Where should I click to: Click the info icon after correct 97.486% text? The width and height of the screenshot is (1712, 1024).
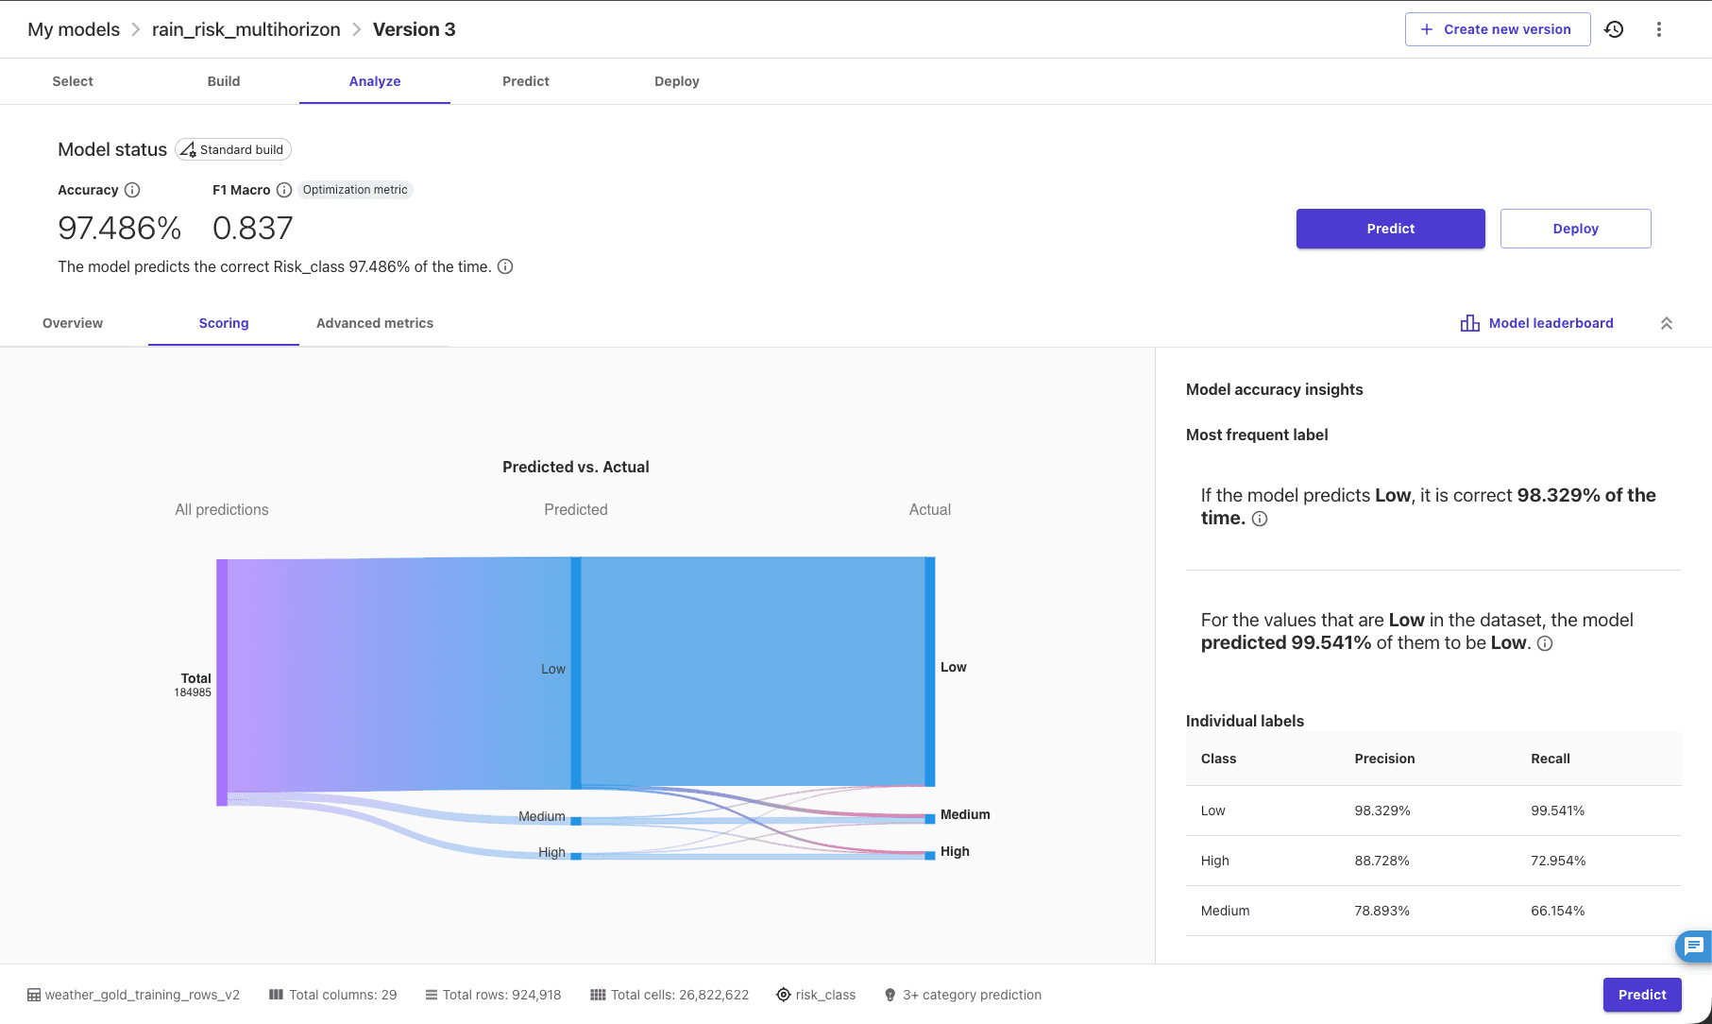(505, 266)
